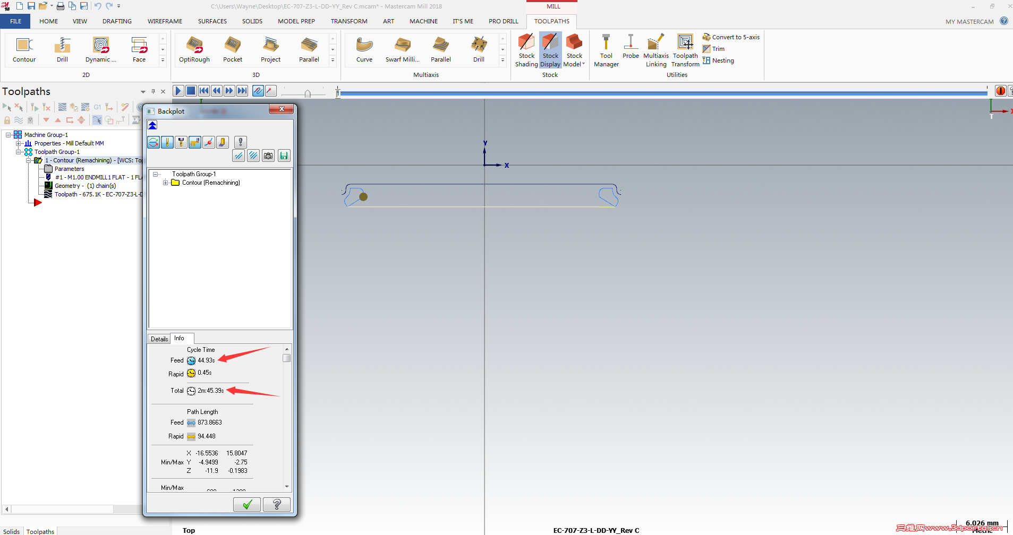The height and width of the screenshot is (535, 1013).
Task: Open the FILE menu
Action: click(15, 21)
